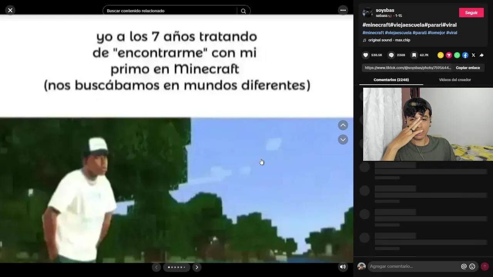Focus the Agregar comentario field
The width and height of the screenshot is (493, 277).
[414, 266]
